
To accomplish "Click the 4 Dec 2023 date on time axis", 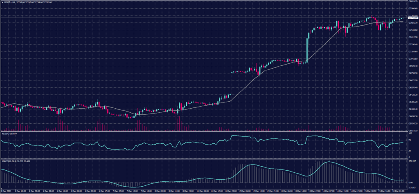I will tap(7, 191).
